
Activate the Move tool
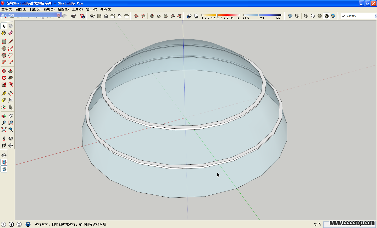(4, 71)
